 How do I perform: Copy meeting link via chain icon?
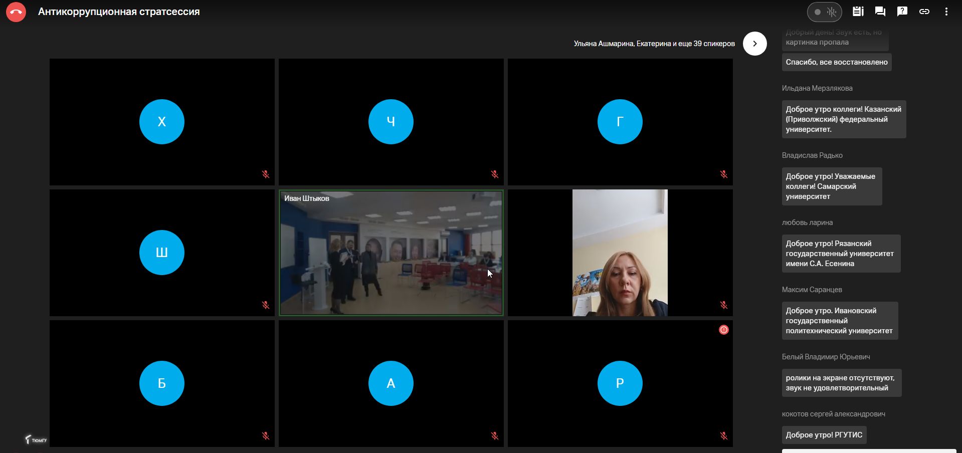click(x=924, y=12)
